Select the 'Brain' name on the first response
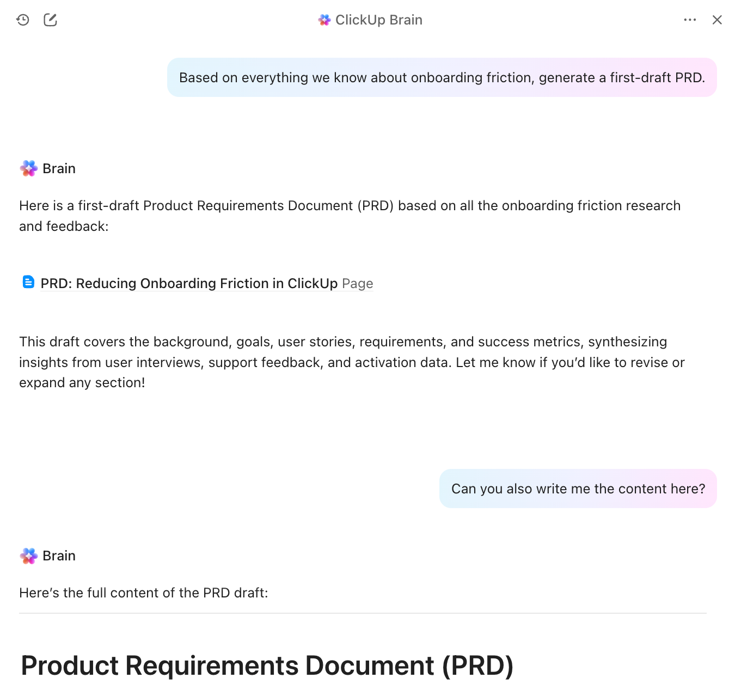The height and width of the screenshot is (696, 735). [59, 169]
